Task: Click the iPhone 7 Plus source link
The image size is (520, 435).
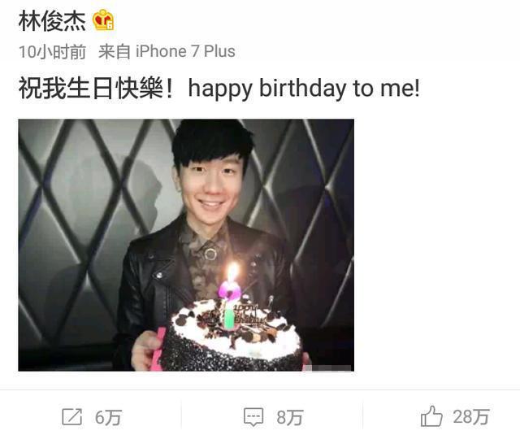Action: (185, 51)
